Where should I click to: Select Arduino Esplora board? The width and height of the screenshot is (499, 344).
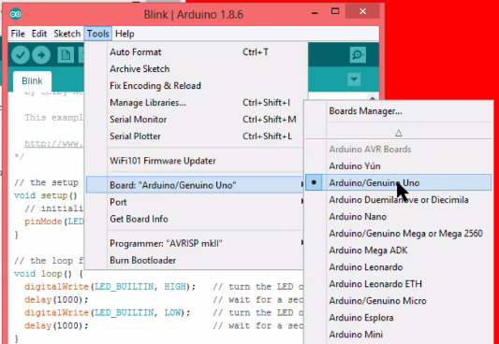pyautogui.click(x=399, y=318)
